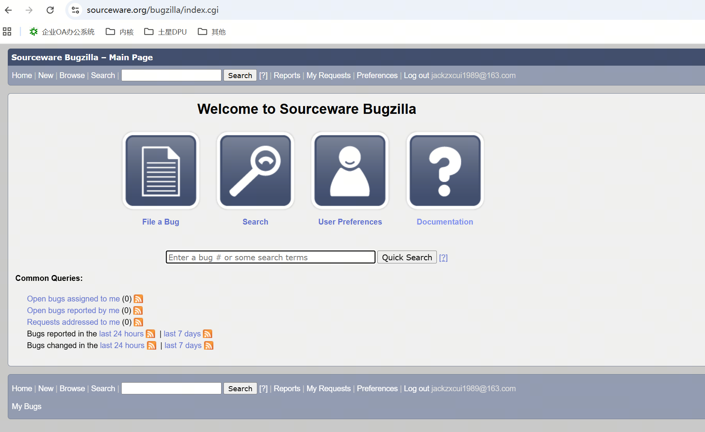The height and width of the screenshot is (432, 705).
Task: Focus the top header search text field
Action: 171,75
